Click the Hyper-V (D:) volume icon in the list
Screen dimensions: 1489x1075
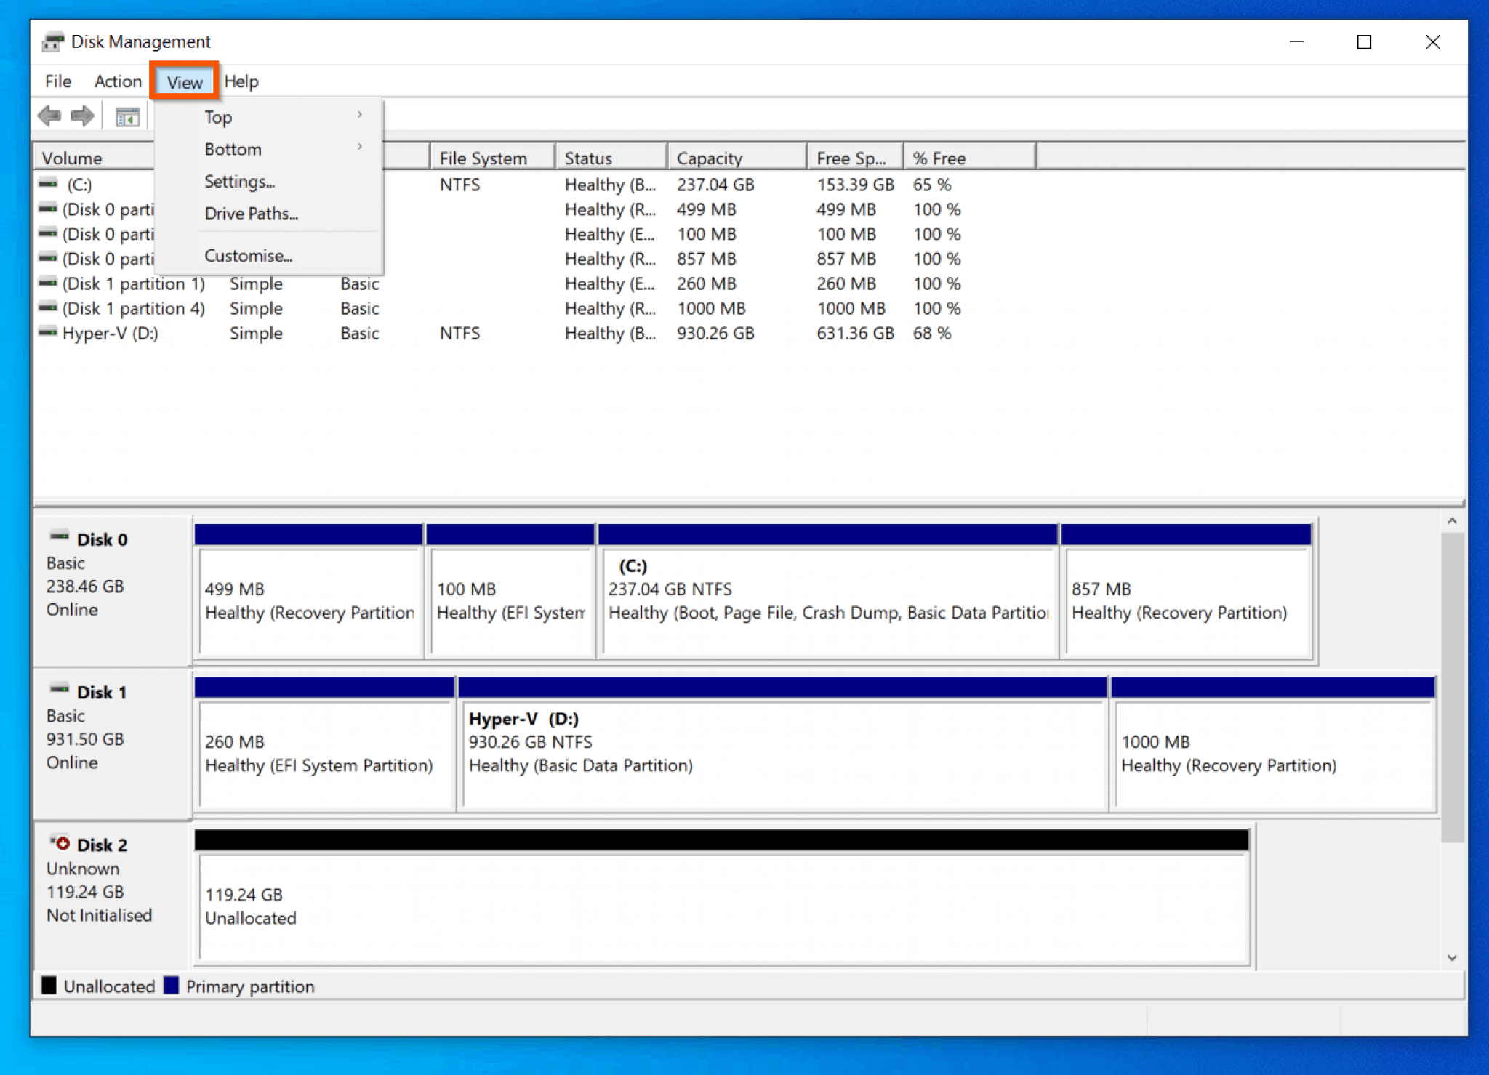click(x=47, y=333)
